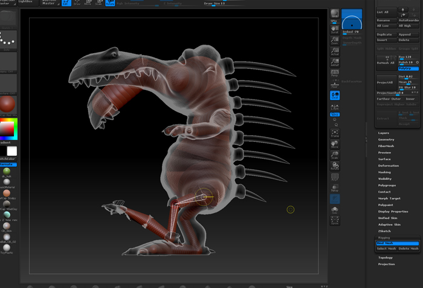Image resolution: width=423 pixels, height=288 pixels.
Task: Toggle the Floor grid
Action: pos(335,84)
